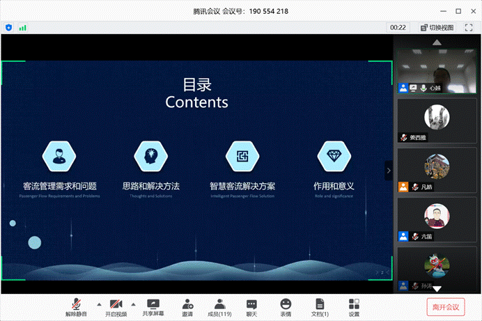Show the 成员(119) participant list
The image size is (482, 321).
pos(219,306)
